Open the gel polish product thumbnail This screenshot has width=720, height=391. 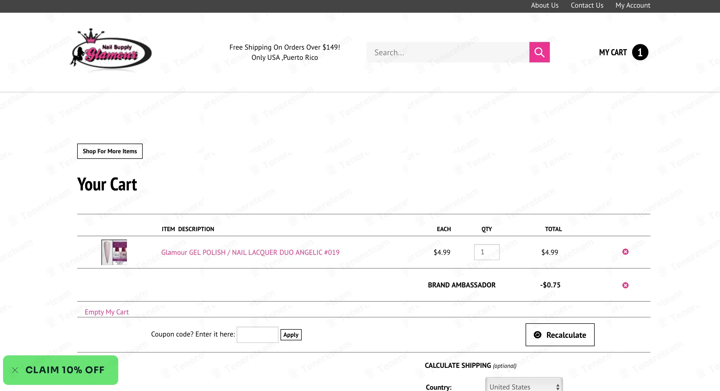click(114, 252)
